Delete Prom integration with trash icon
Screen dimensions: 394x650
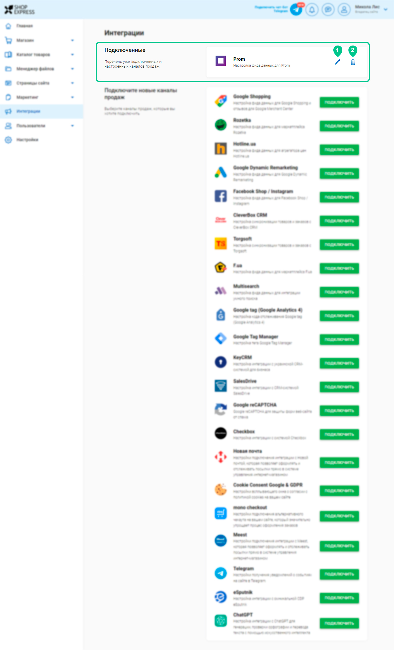[x=353, y=62]
